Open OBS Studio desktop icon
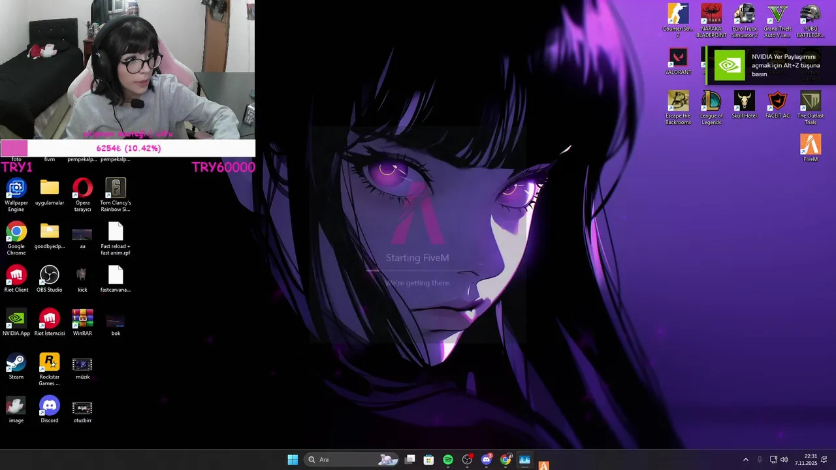The height and width of the screenshot is (470, 836). click(x=50, y=279)
